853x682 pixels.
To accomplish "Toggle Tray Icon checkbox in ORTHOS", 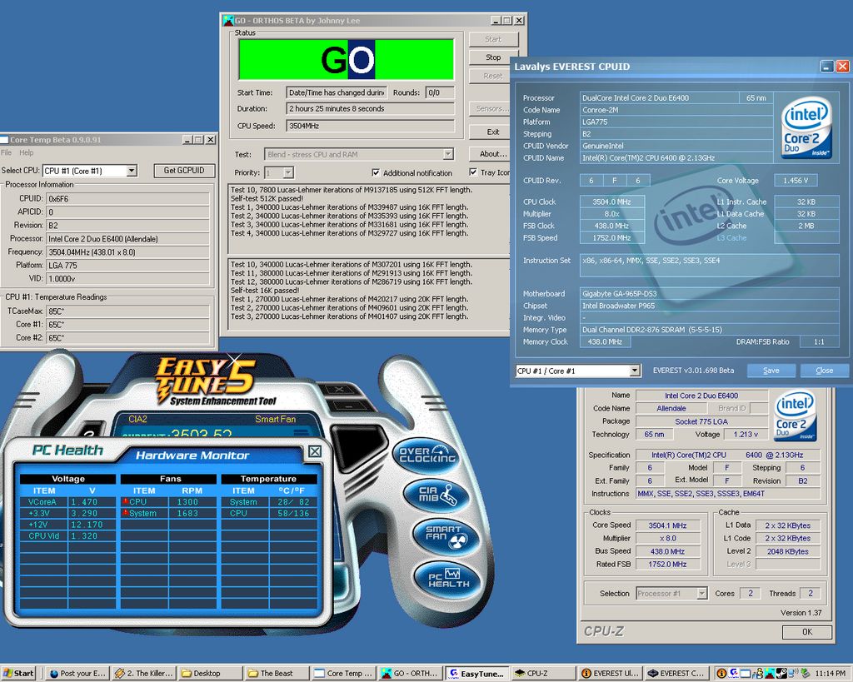I will (473, 172).
